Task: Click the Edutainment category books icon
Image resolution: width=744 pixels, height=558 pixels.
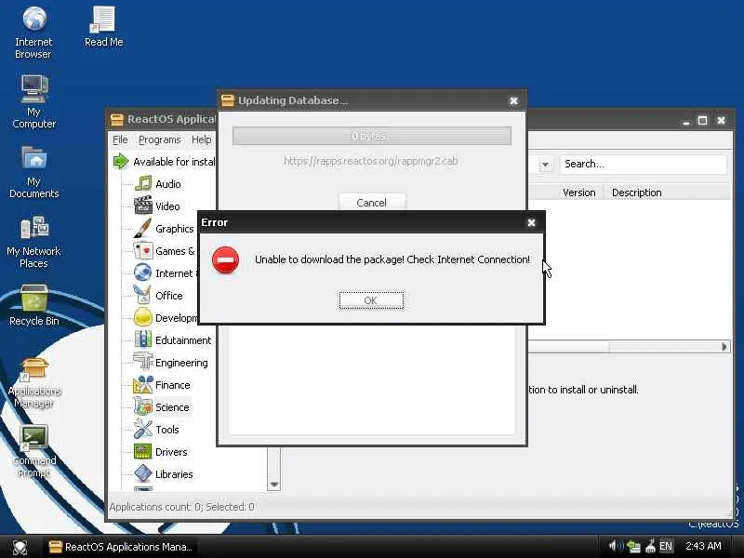Action: [x=143, y=339]
